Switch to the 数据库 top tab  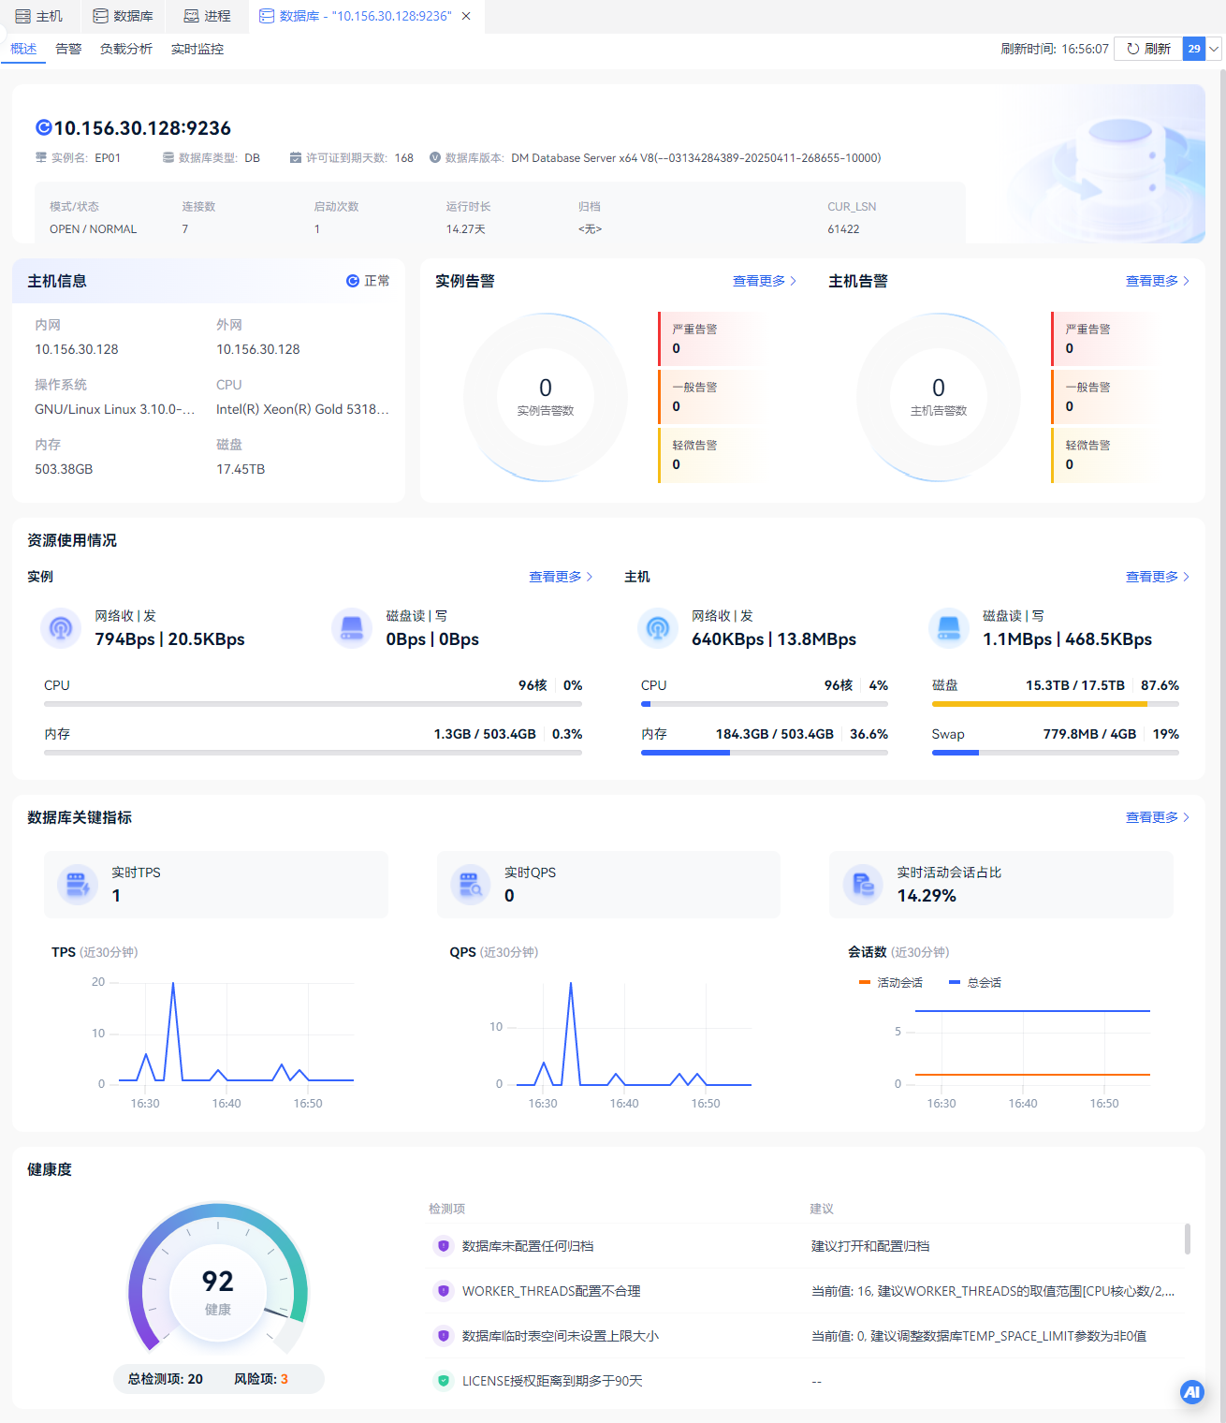(x=124, y=16)
